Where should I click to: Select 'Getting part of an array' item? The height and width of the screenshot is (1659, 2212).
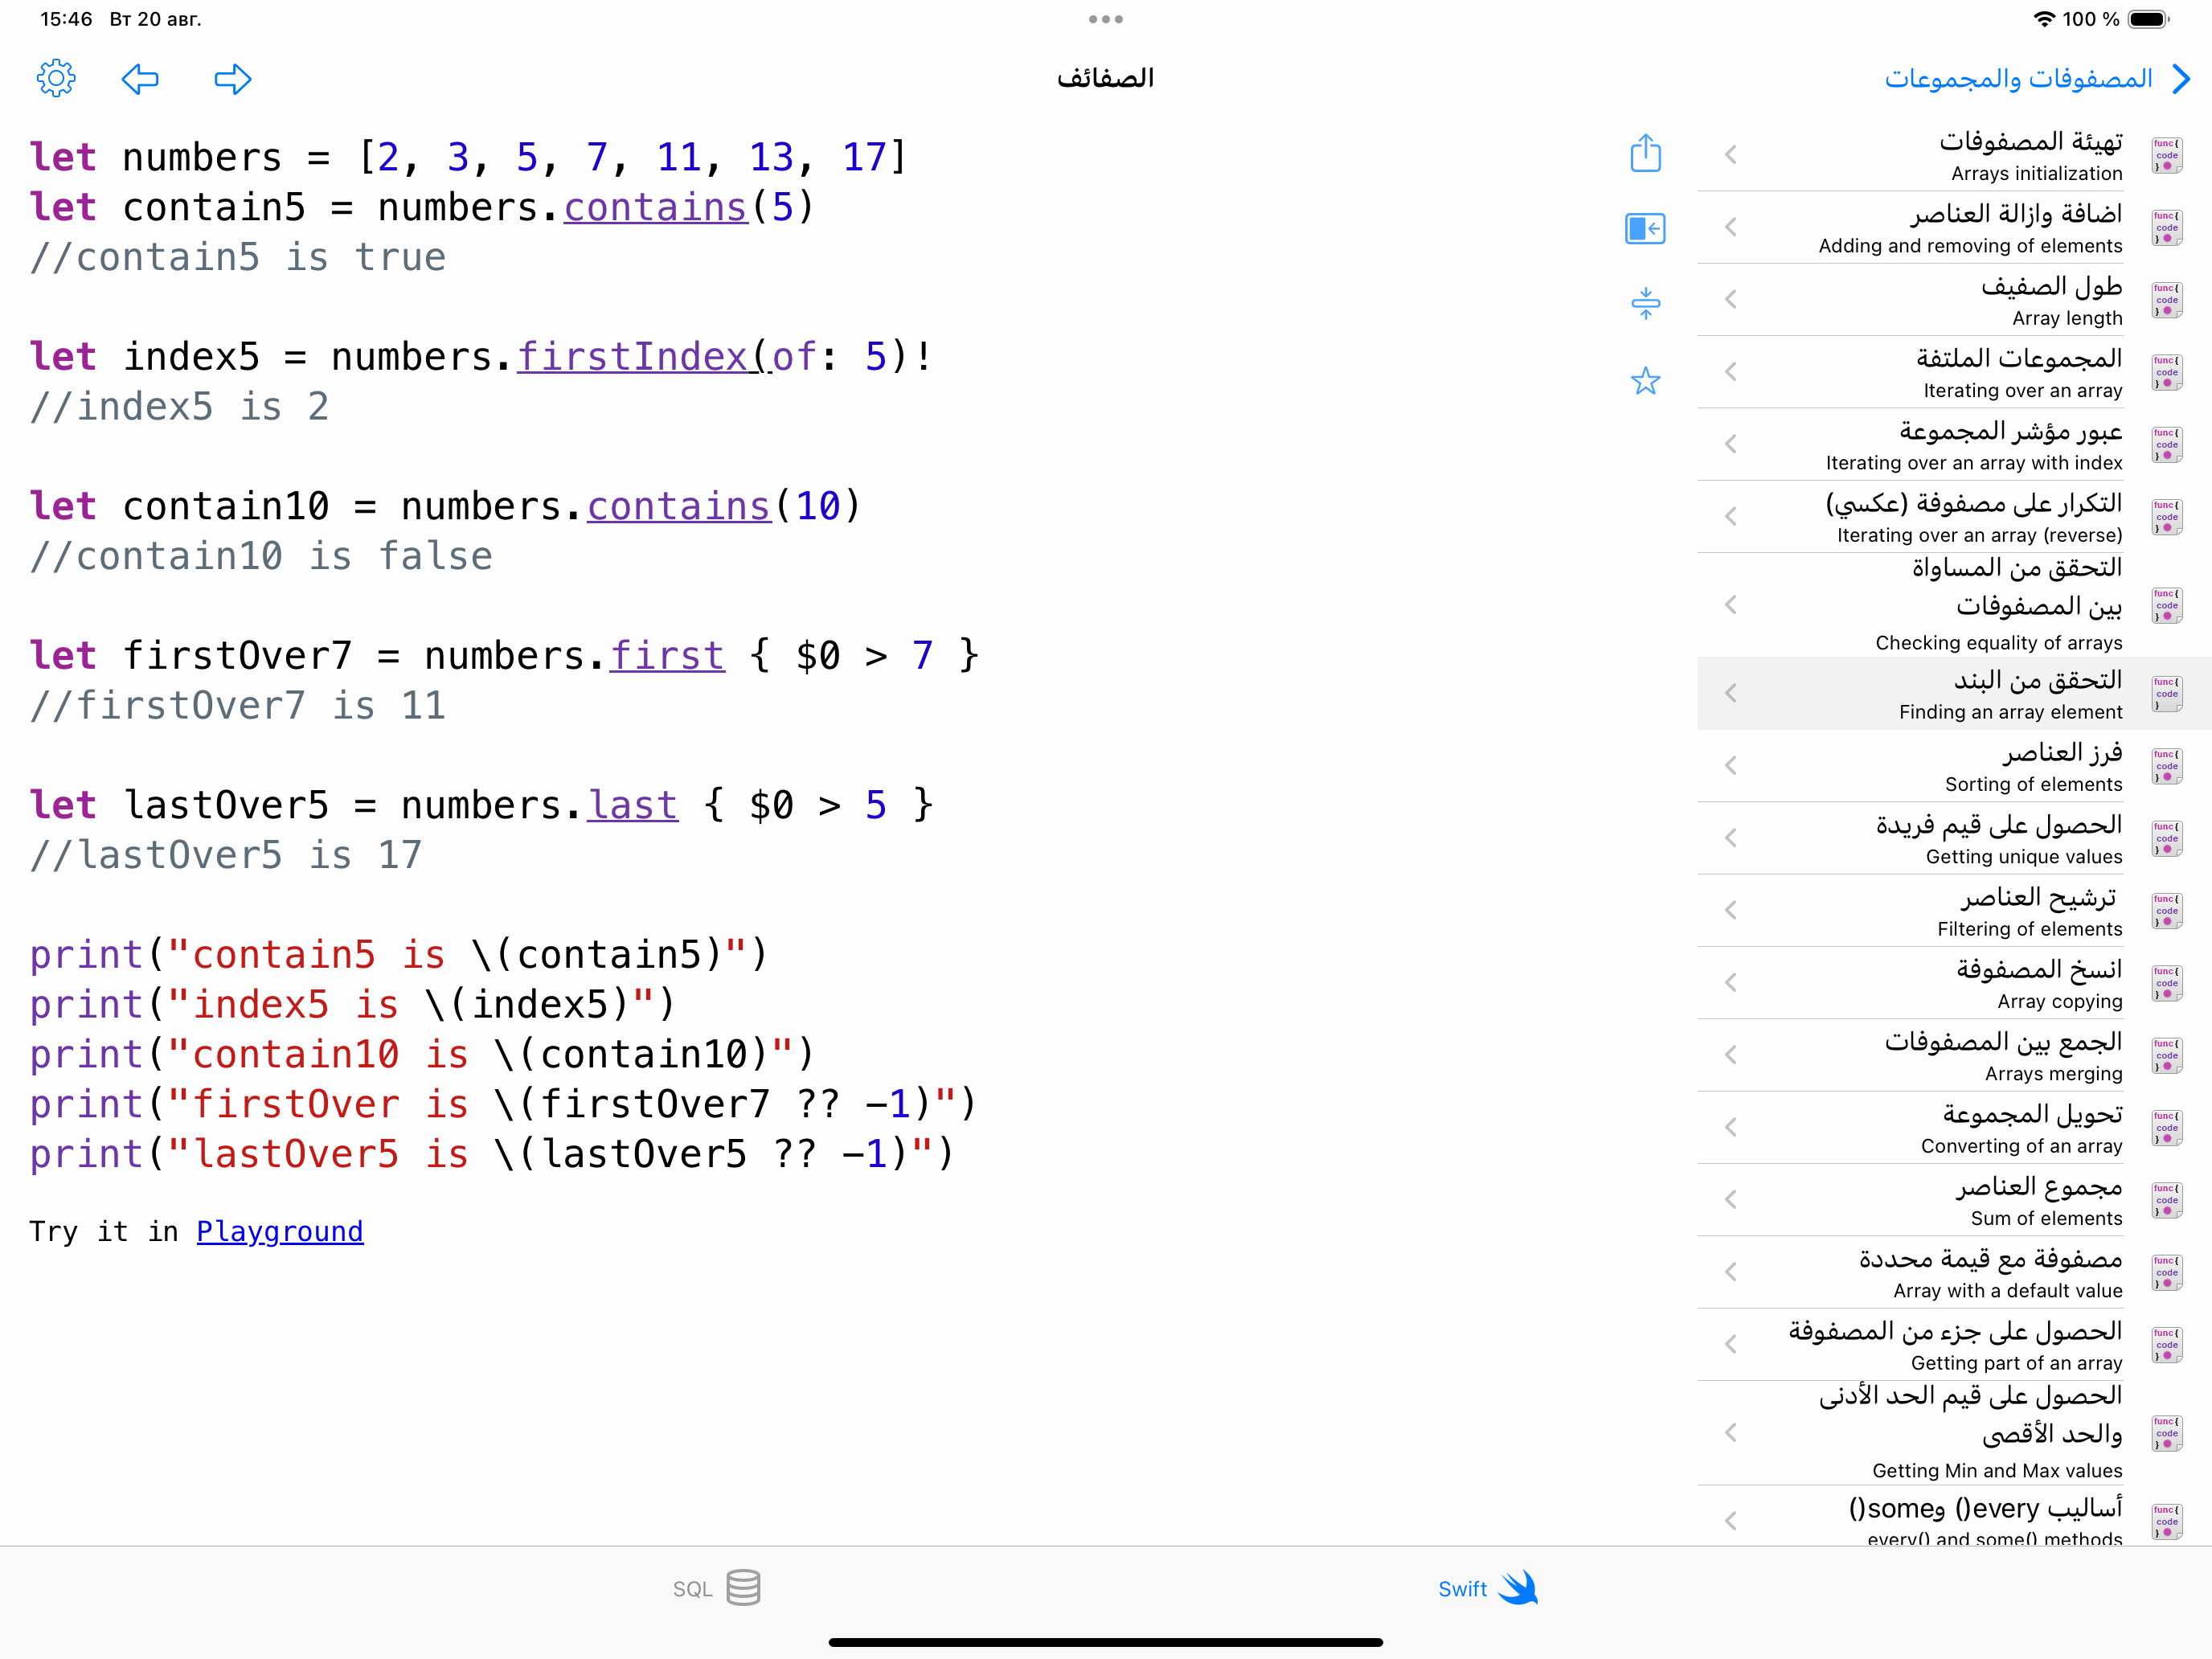point(1954,1344)
